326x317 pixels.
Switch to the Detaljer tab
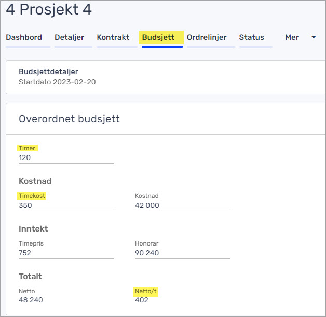pyautogui.click(x=70, y=37)
